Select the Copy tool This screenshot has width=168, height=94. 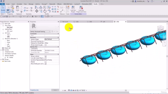pos(41,11)
